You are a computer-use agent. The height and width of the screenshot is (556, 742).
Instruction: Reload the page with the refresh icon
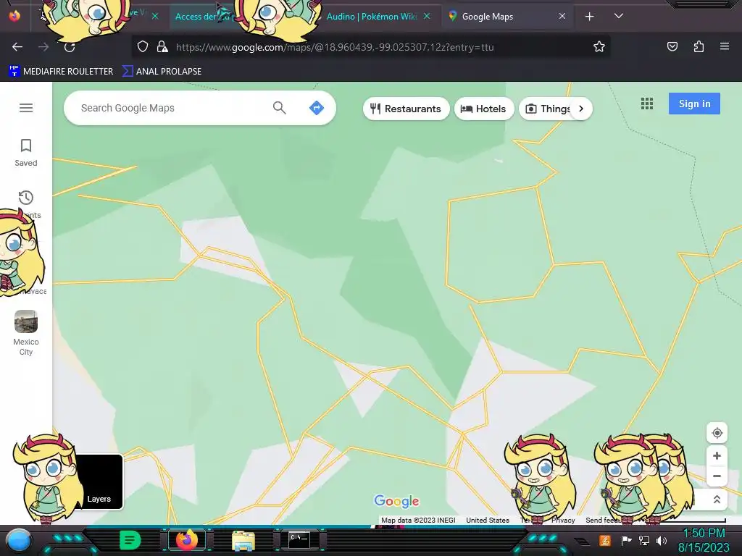click(x=70, y=47)
